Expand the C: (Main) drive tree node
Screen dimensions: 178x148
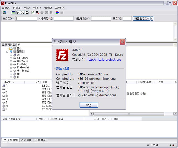(11, 58)
